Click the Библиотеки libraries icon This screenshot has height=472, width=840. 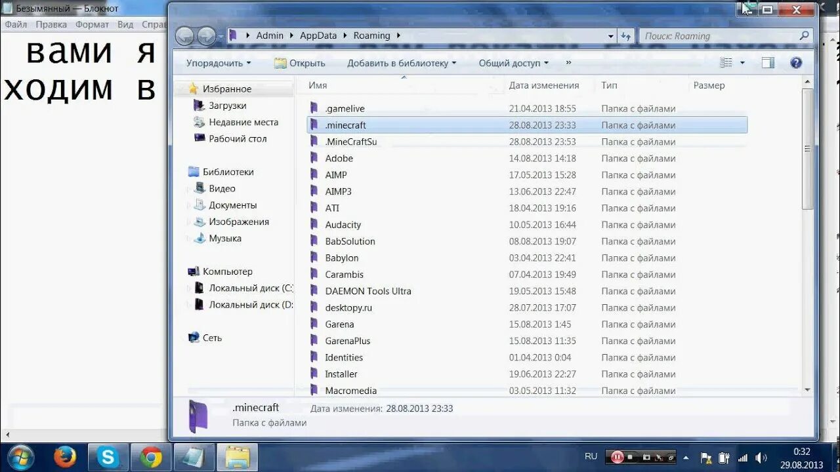tap(193, 172)
